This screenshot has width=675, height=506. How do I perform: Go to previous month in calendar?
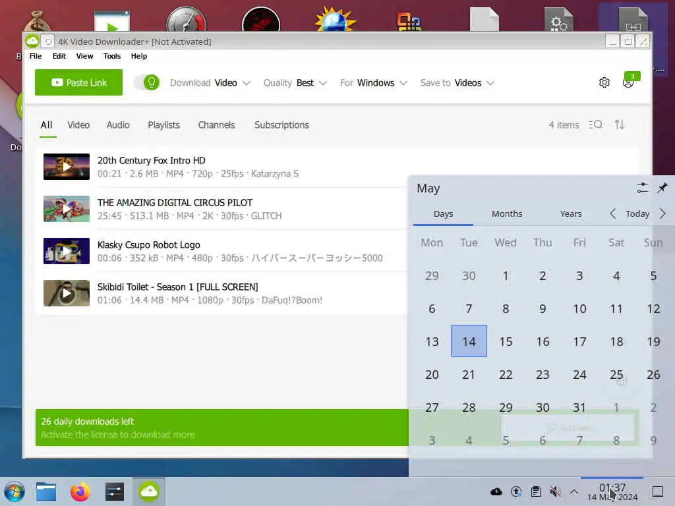click(x=612, y=213)
